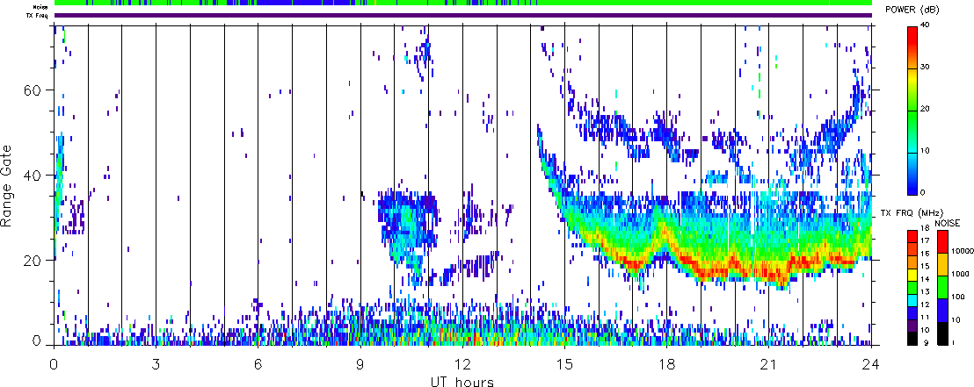Select the black bottom swatch of the NOISE scale
The width and height of the screenshot is (974, 387).
[941, 333]
